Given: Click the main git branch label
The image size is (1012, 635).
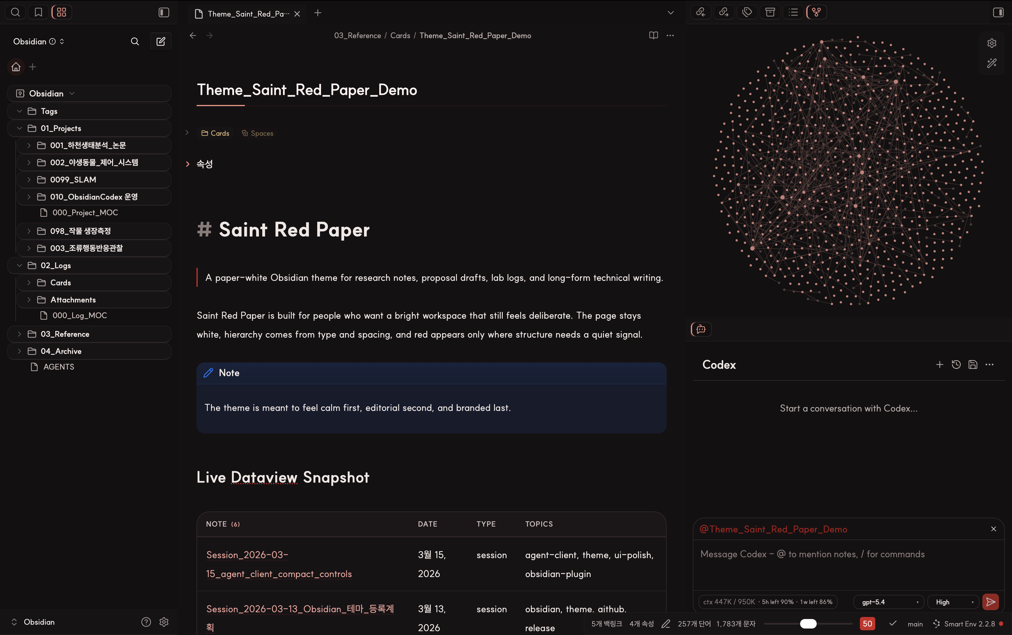Looking at the screenshot, I should [x=915, y=624].
